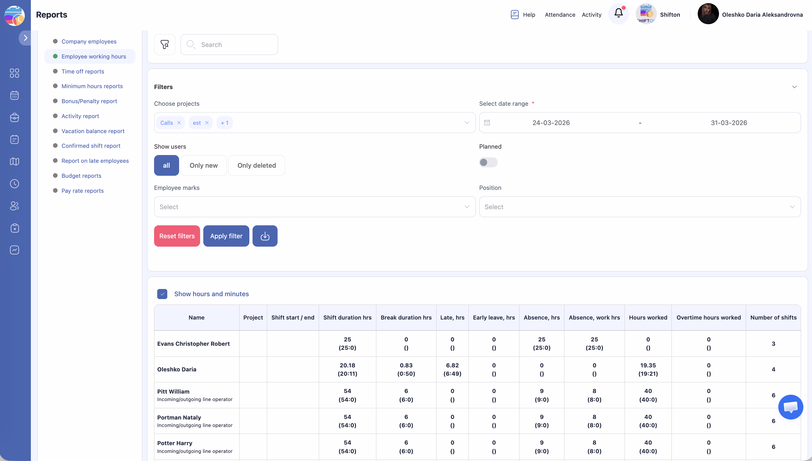
Task: Select the Only new users option
Action: click(x=203, y=165)
